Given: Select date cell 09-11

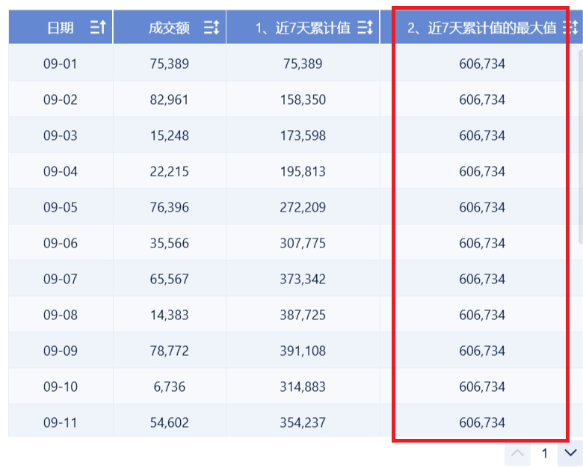Looking at the screenshot, I should click(61, 422).
